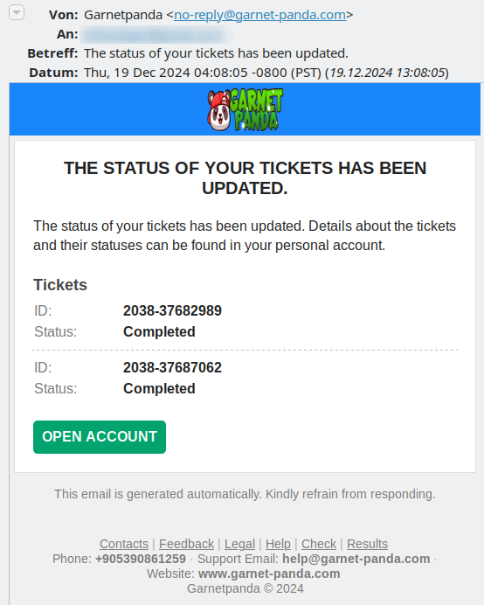Image resolution: width=484 pixels, height=605 pixels.
Task: Click the help@garnet-panda.com support email
Action: pyautogui.click(x=356, y=559)
